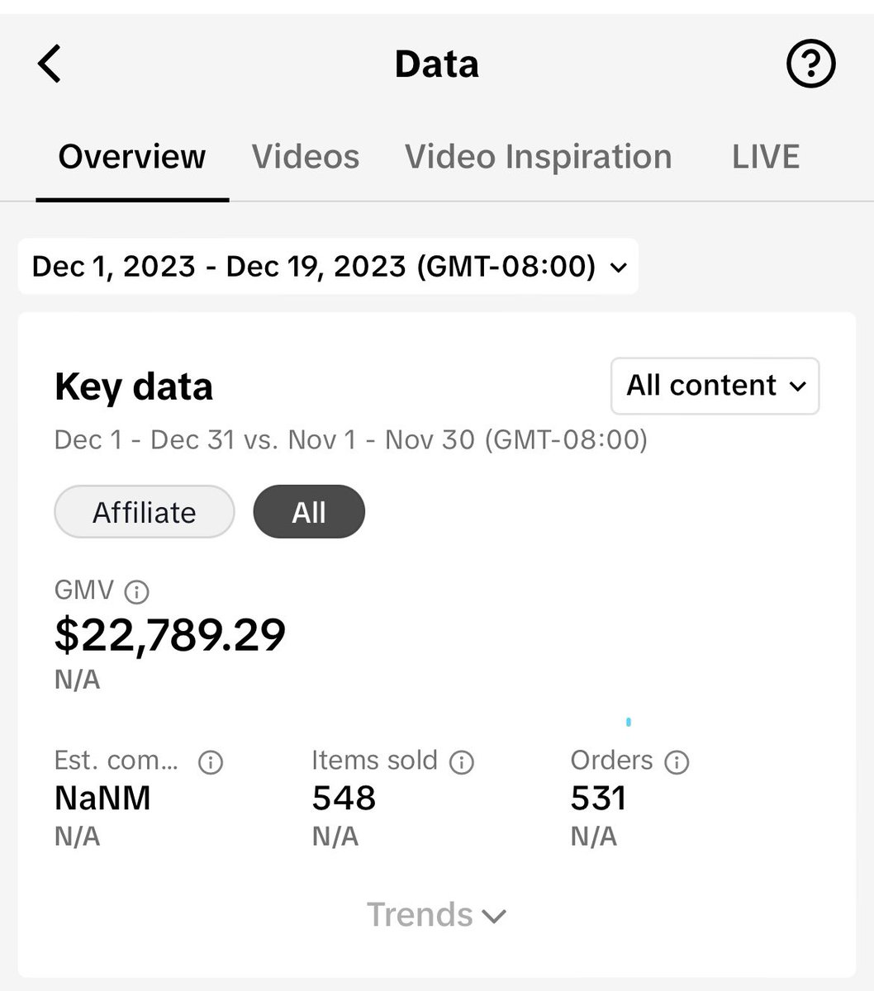
Task: Expand the Trends section
Action: (436, 915)
